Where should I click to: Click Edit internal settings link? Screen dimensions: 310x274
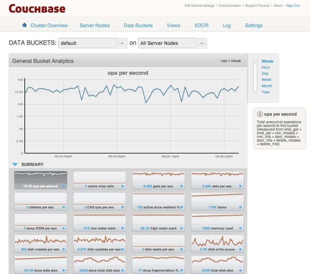coord(199,5)
